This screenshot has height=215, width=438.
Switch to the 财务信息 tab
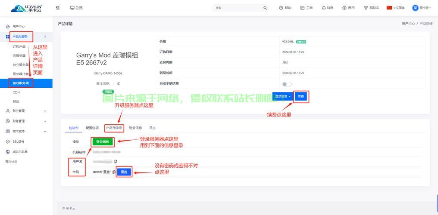point(135,128)
